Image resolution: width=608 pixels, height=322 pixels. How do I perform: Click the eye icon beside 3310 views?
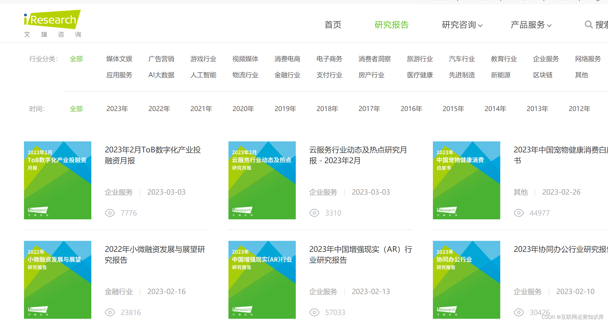coord(314,213)
